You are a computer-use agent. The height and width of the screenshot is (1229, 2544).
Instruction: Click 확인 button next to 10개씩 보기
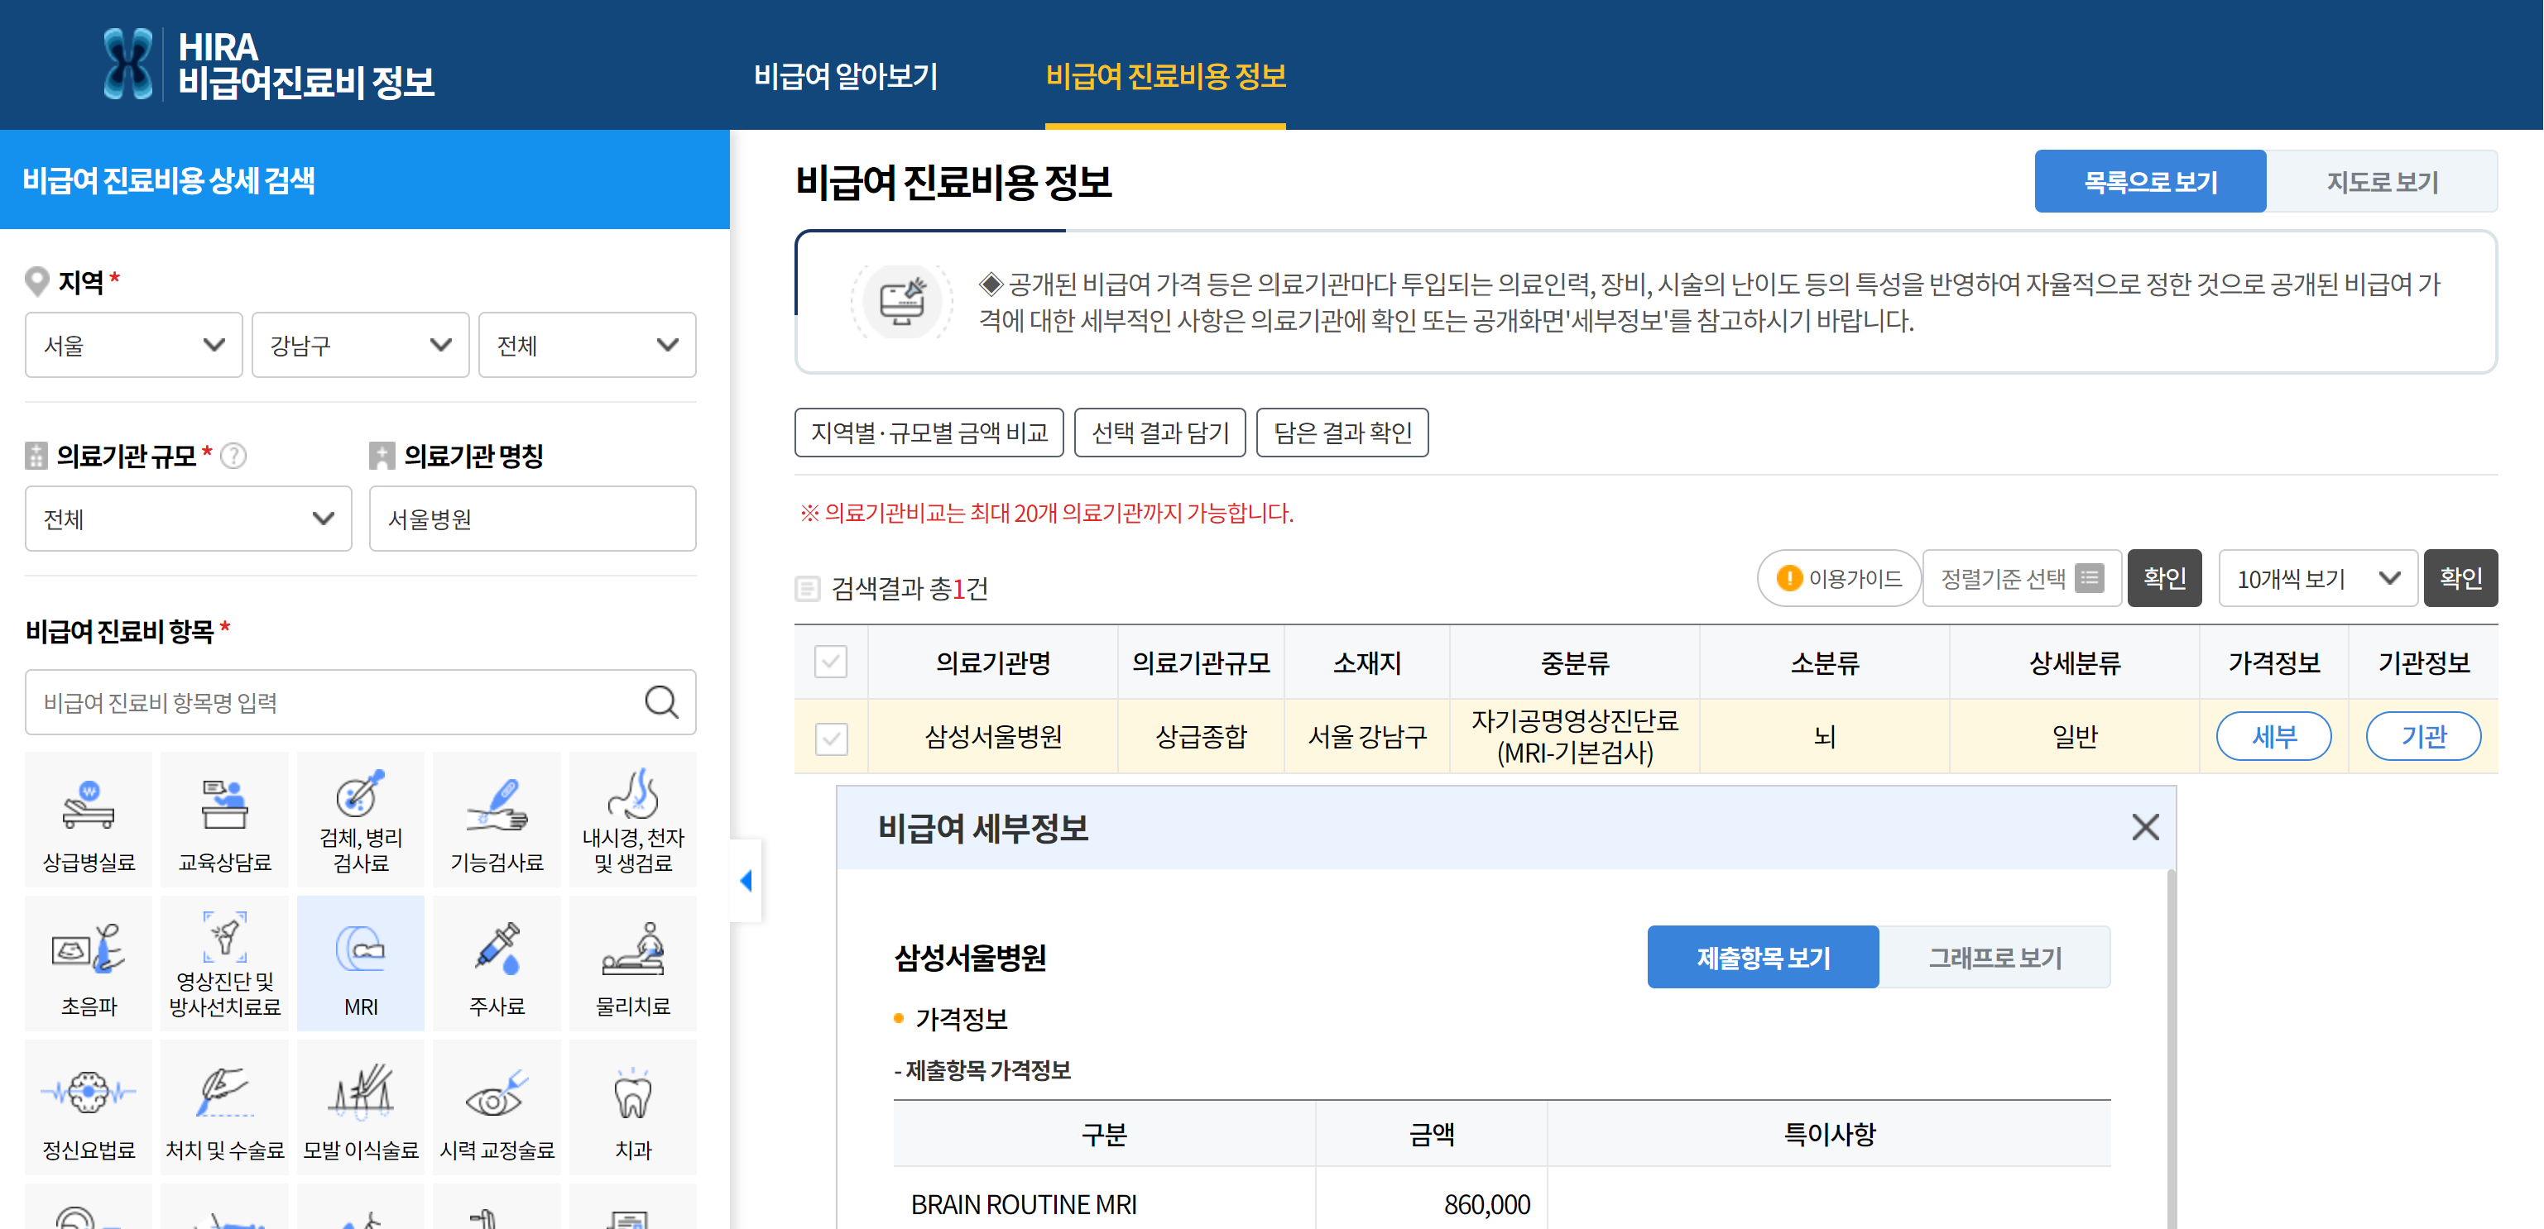click(2460, 578)
